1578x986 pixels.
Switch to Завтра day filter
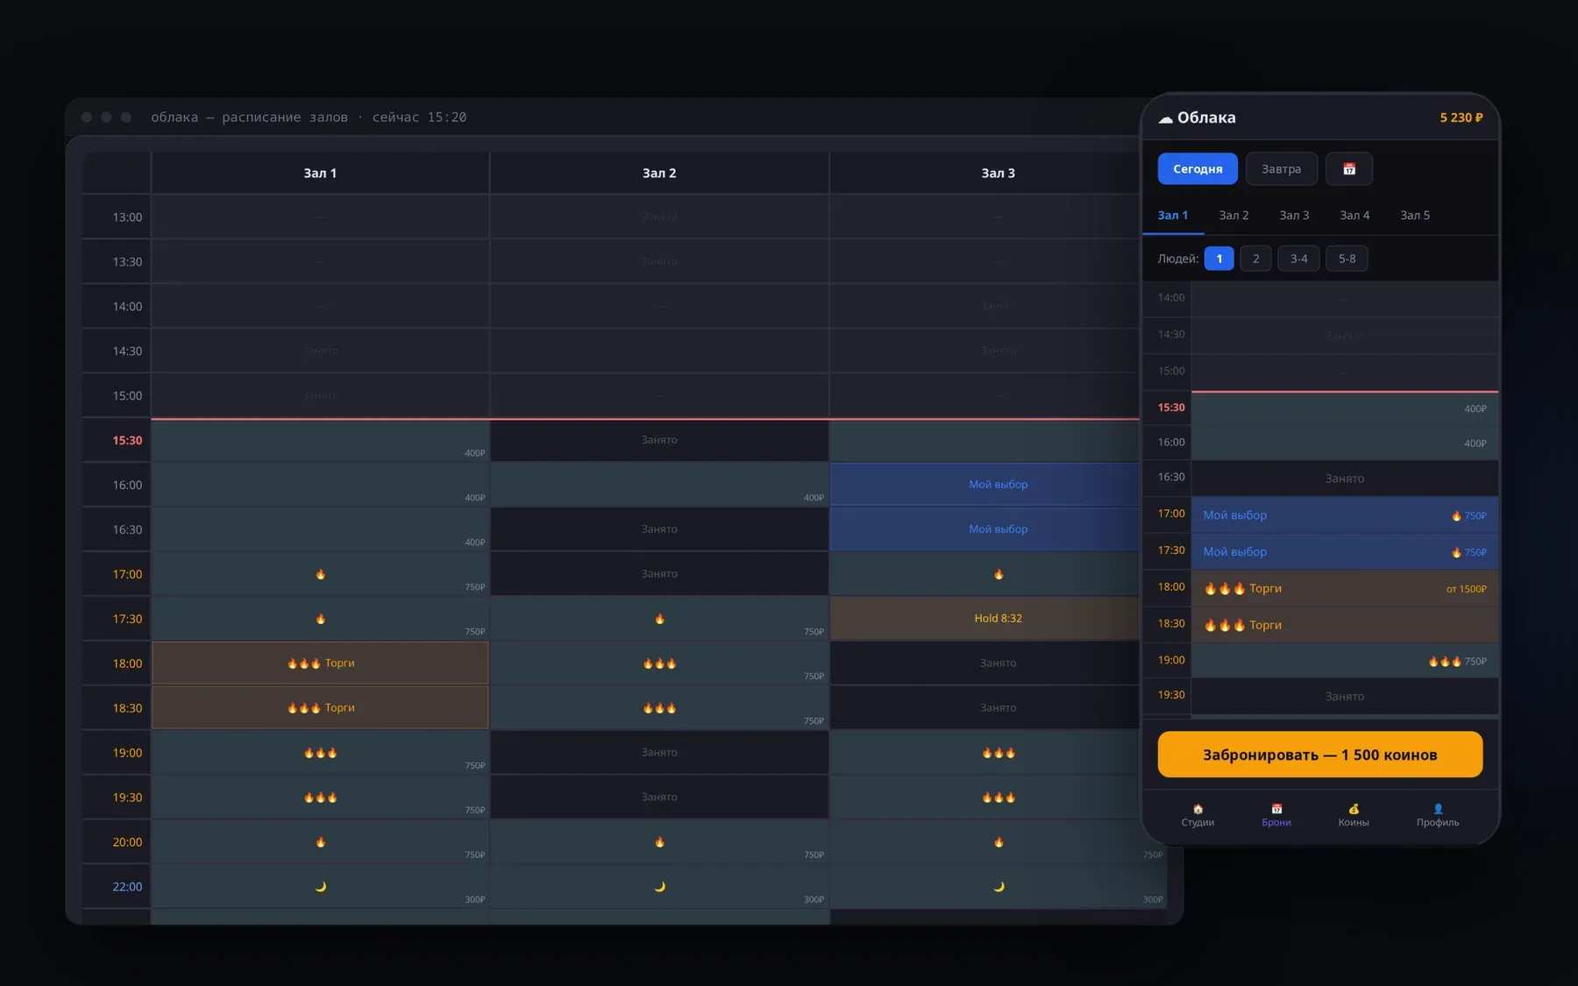[x=1281, y=169]
